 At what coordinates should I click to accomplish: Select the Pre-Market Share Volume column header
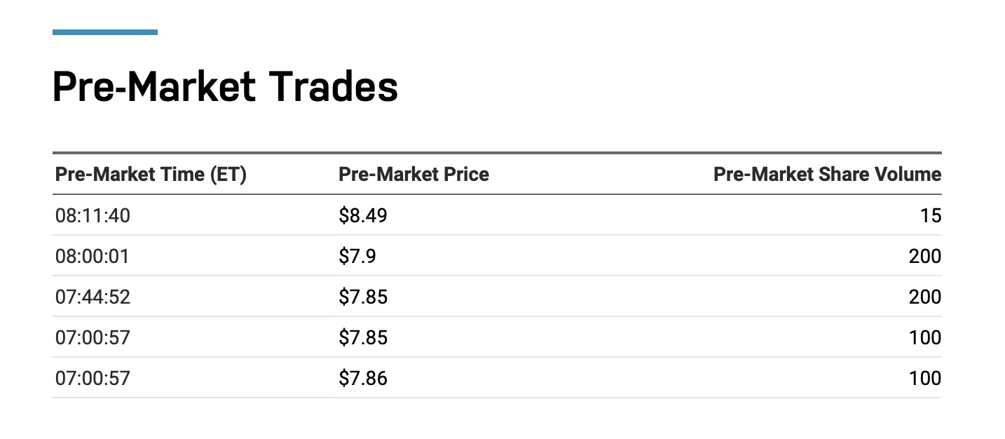click(827, 175)
